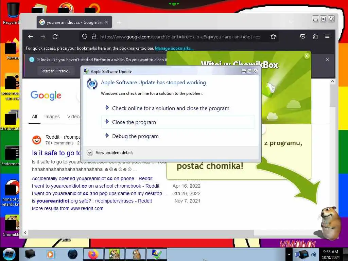The height and width of the screenshot is (261, 348).
Task: Select the 'you are an idiot cc' Firefox tab
Action: coord(74,22)
